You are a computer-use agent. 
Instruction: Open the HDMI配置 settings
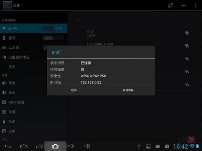[34, 102]
